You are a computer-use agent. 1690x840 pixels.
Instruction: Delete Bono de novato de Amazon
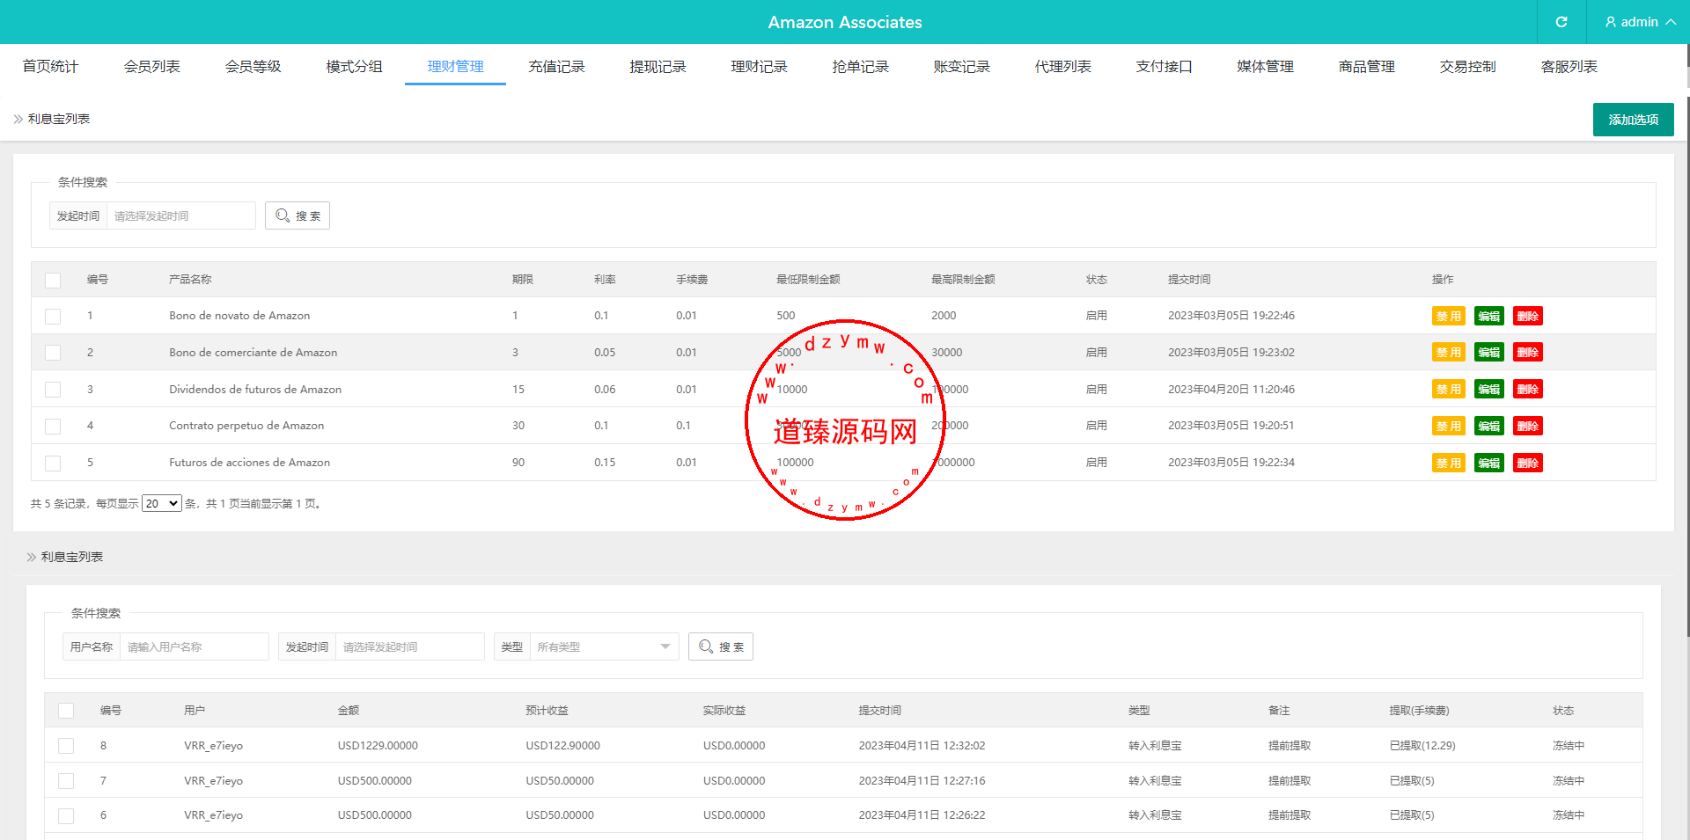(1527, 317)
